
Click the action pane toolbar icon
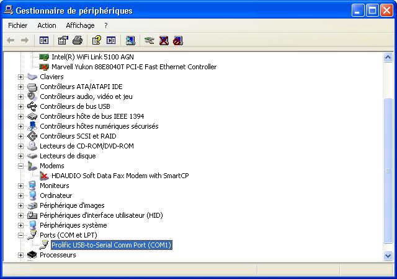click(x=111, y=40)
